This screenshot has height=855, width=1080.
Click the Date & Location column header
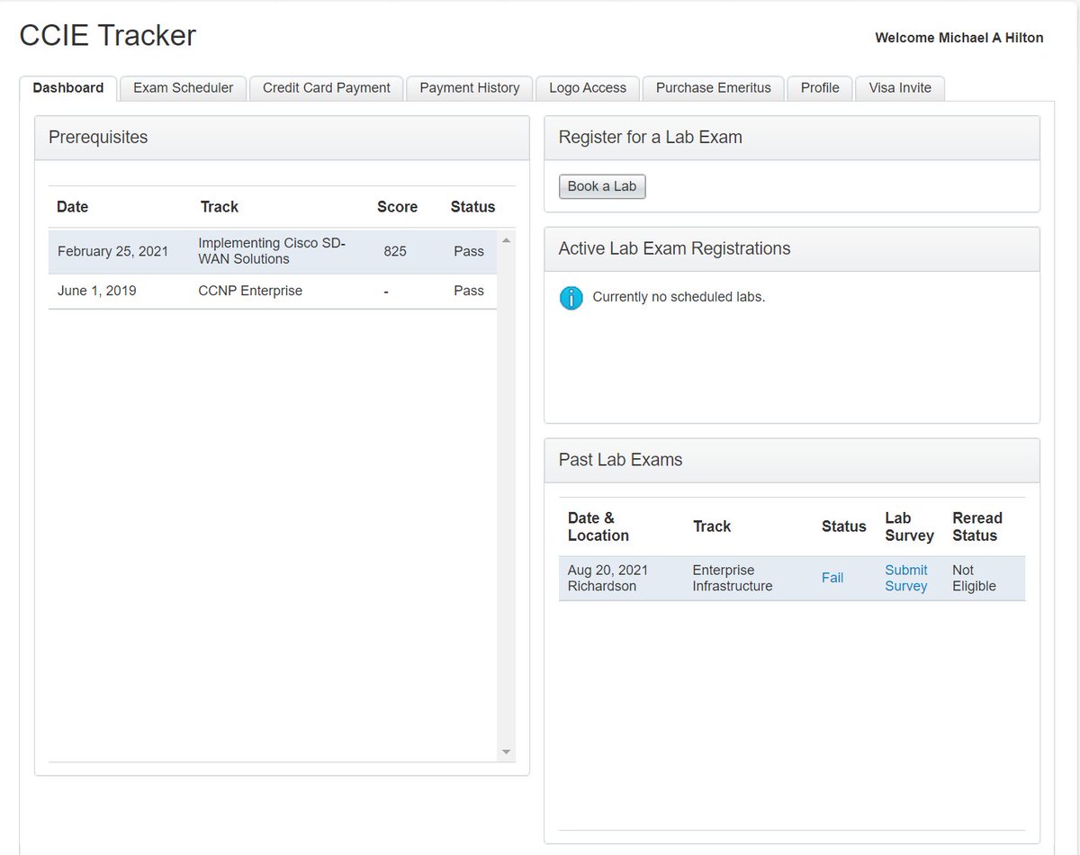pyautogui.click(x=598, y=526)
